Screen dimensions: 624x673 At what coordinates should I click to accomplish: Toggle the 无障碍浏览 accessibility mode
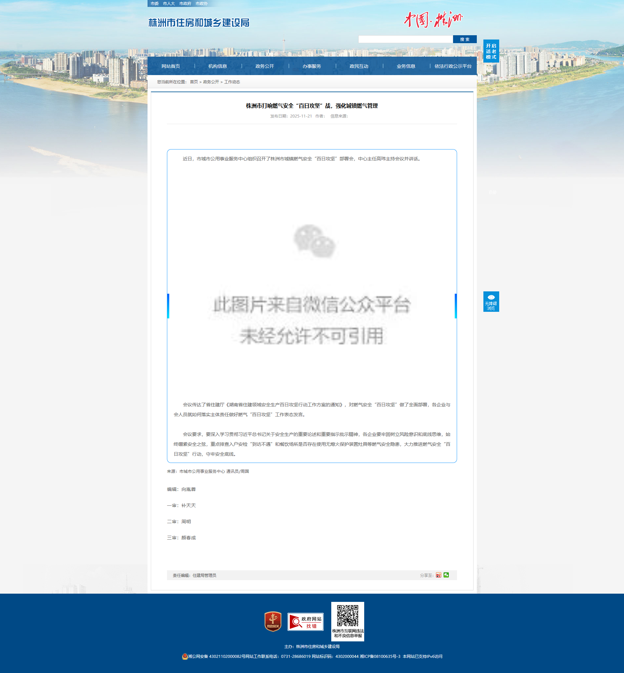pos(491,302)
